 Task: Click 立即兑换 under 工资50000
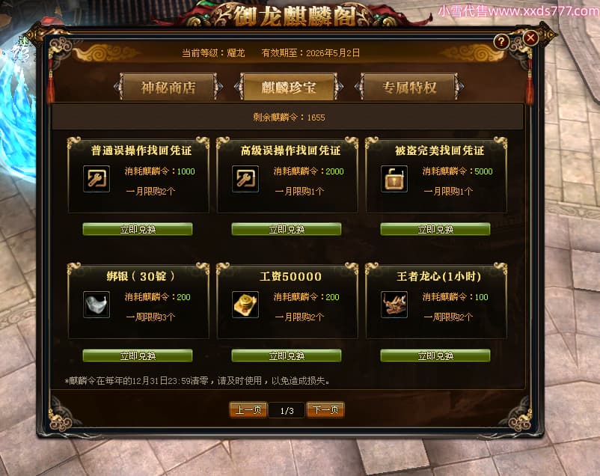(287, 356)
